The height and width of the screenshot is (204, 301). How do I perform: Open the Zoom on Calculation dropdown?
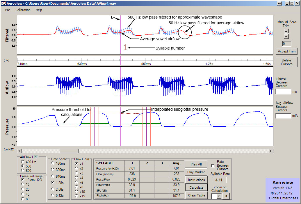pos(219,196)
